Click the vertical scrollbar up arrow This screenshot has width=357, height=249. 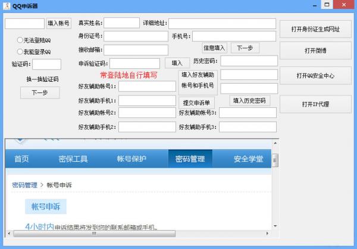click(275, 143)
